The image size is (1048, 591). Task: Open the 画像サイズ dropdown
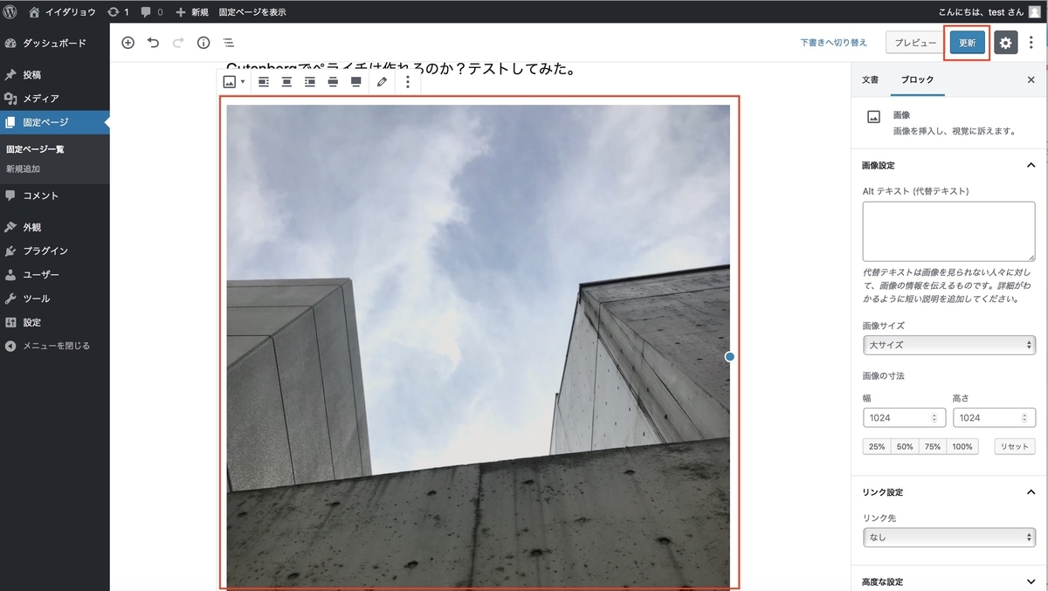[x=948, y=345]
